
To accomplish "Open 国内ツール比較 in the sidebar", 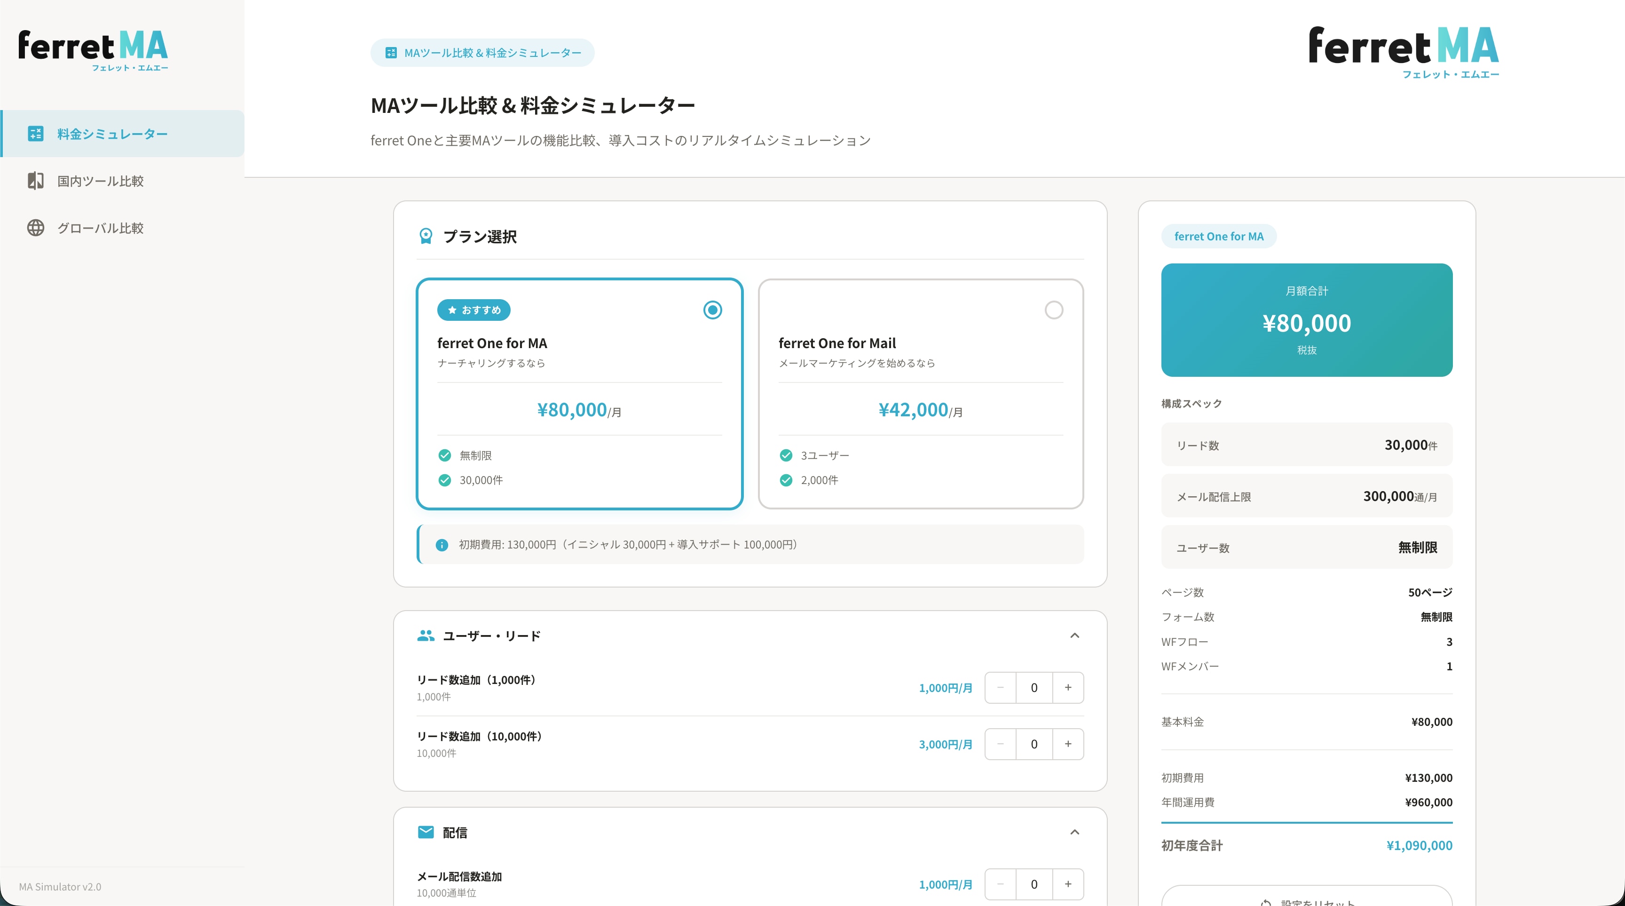I will (100, 181).
